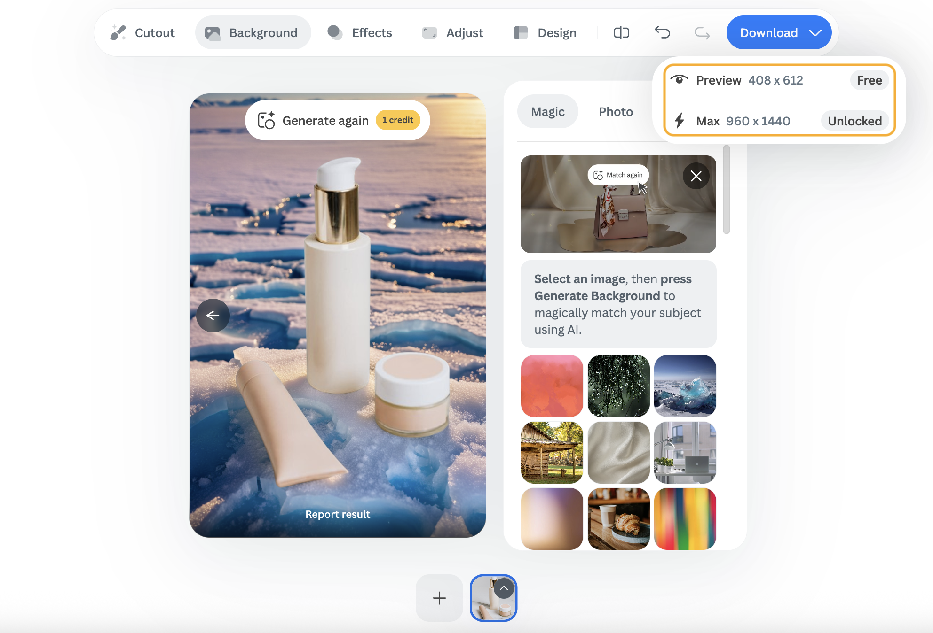The height and width of the screenshot is (633, 933).
Task: Toggle the before/after compare icon
Action: [621, 33]
